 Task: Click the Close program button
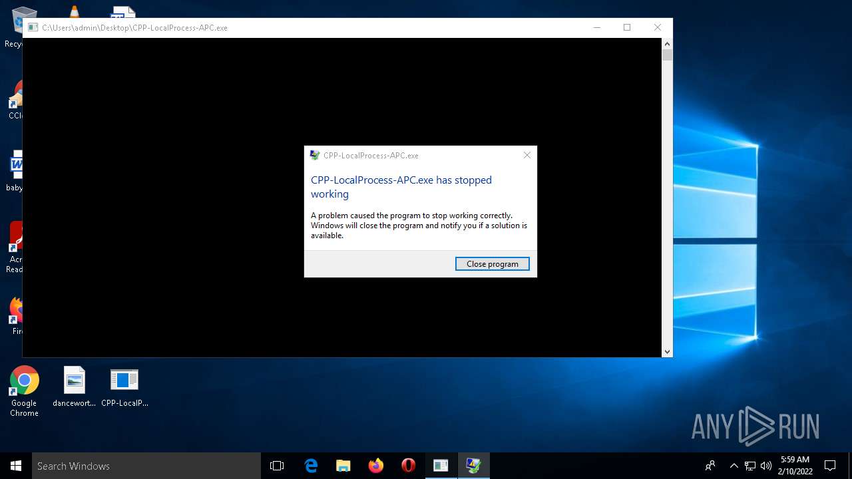click(x=492, y=264)
